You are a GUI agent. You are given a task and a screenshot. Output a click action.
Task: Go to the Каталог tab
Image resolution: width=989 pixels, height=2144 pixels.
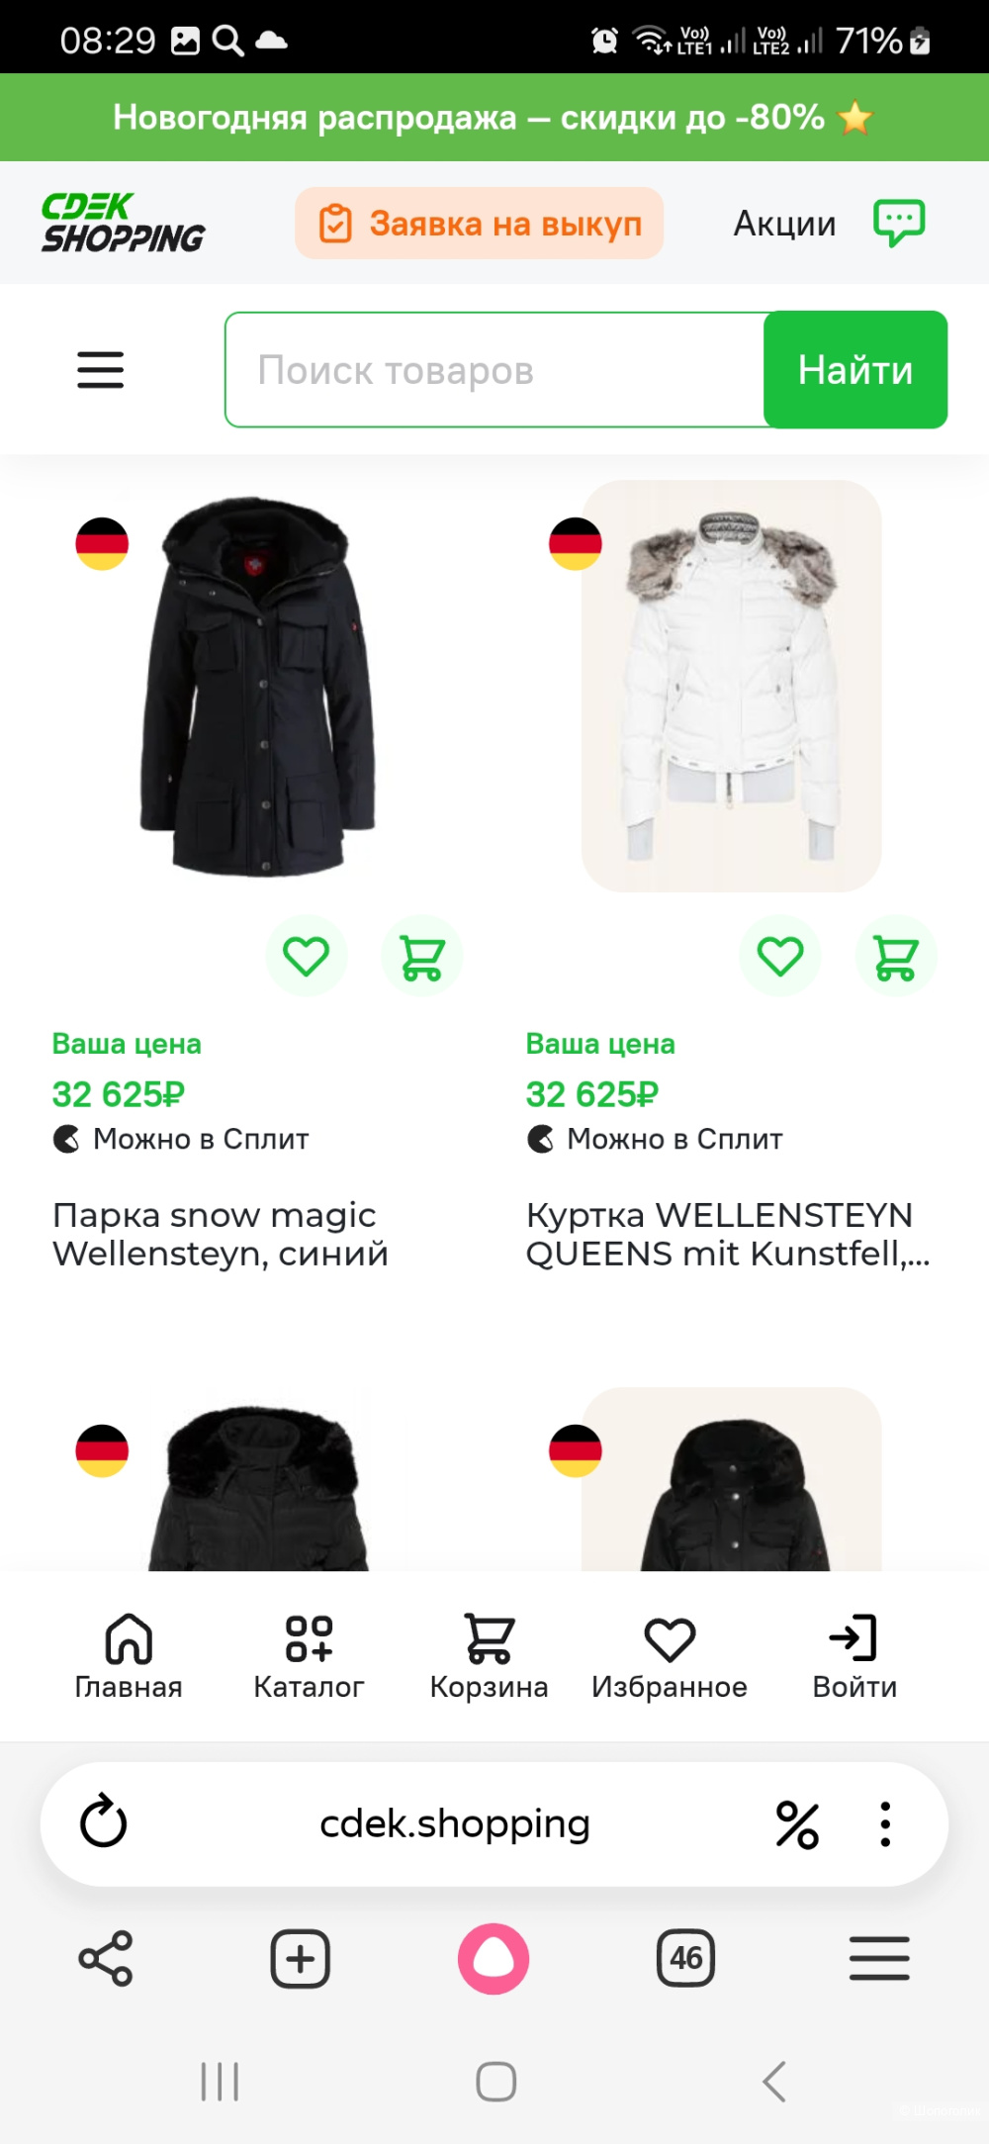(x=309, y=1655)
